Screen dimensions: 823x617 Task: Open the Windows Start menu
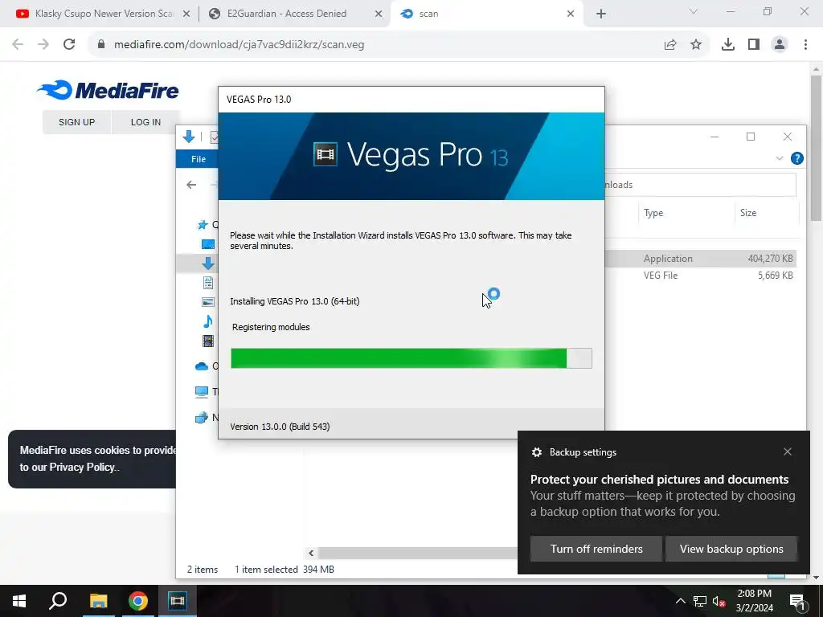(19, 601)
